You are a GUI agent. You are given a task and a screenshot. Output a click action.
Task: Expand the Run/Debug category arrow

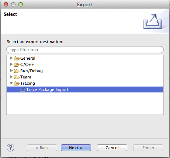(x=11, y=70)
